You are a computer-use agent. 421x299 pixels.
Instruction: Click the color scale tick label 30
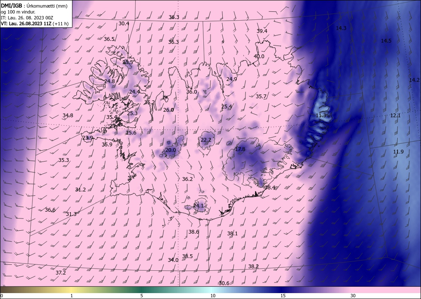click(353, 296)
